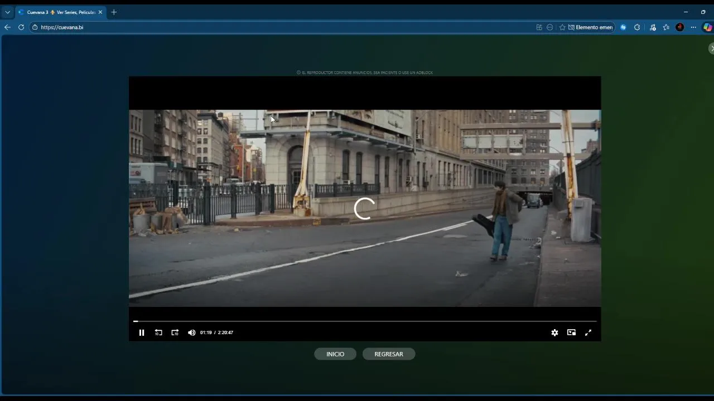Open the Favorites list
This screenshot has width=714, height=401.
click(666, 27)
